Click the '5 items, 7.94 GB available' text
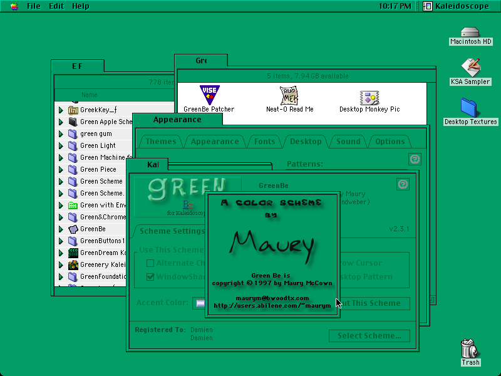The width and height of the screenshot is (501, 376). click(x=307, y=76)
